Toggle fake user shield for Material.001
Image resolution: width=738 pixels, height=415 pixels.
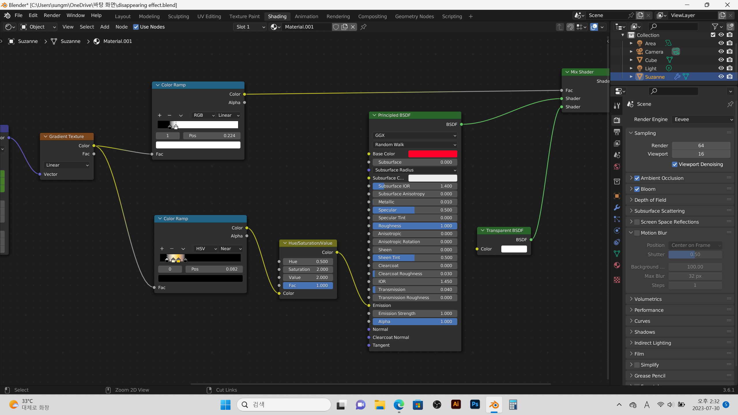point(336,27)
